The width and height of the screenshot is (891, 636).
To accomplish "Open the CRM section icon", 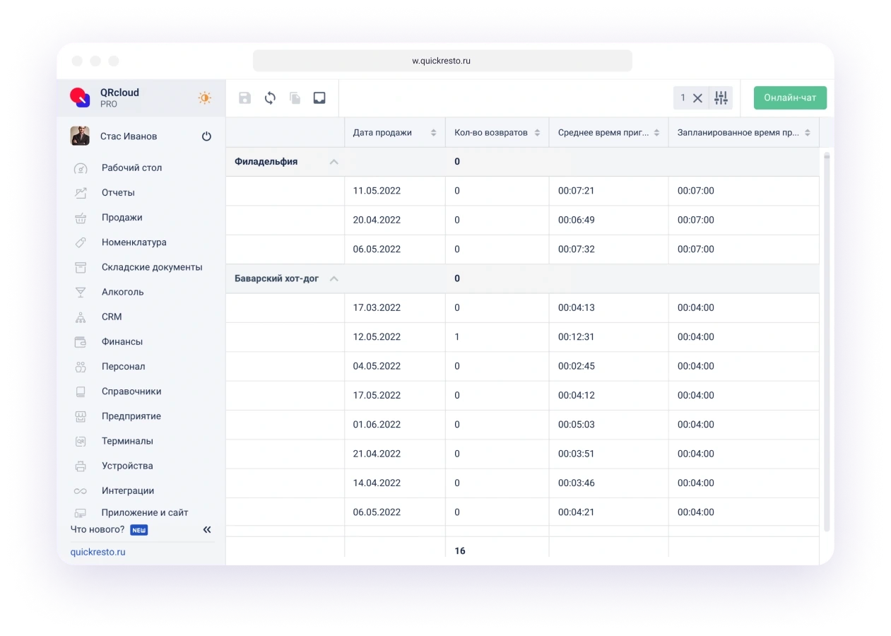I will 80,317.
